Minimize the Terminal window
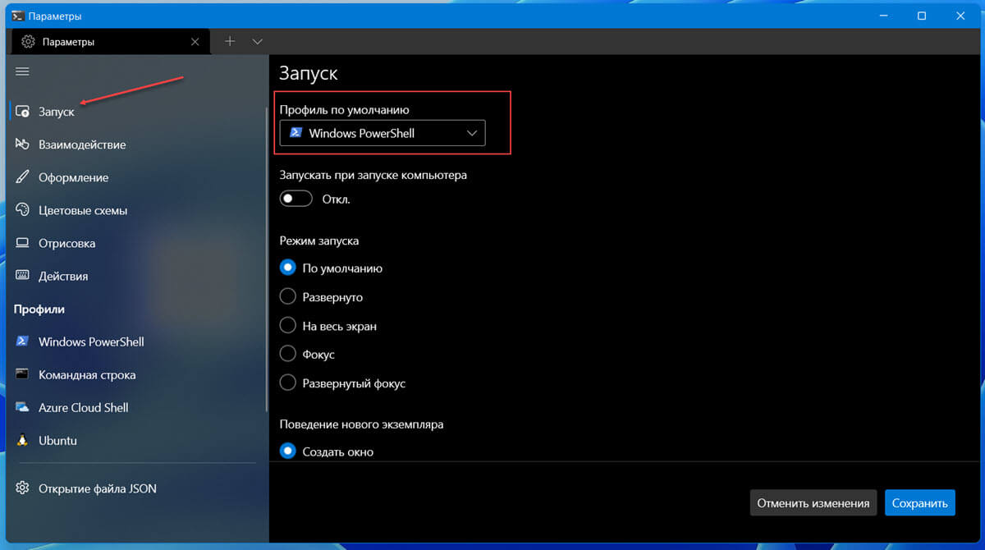 pyautogui.click(x=884, y=16)
